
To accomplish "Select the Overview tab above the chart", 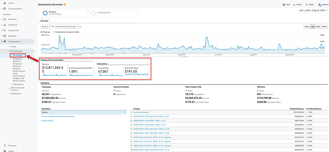I will pos(44,21).
